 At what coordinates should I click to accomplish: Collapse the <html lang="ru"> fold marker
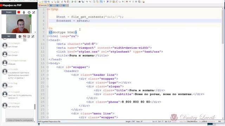tap(48, 36)
